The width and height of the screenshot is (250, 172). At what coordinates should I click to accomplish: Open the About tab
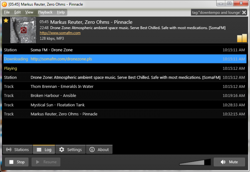tap(99, 150)
